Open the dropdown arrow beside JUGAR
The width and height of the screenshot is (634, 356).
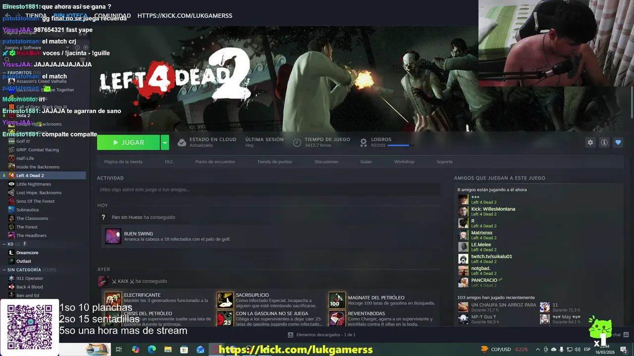[x=165, y=142]
